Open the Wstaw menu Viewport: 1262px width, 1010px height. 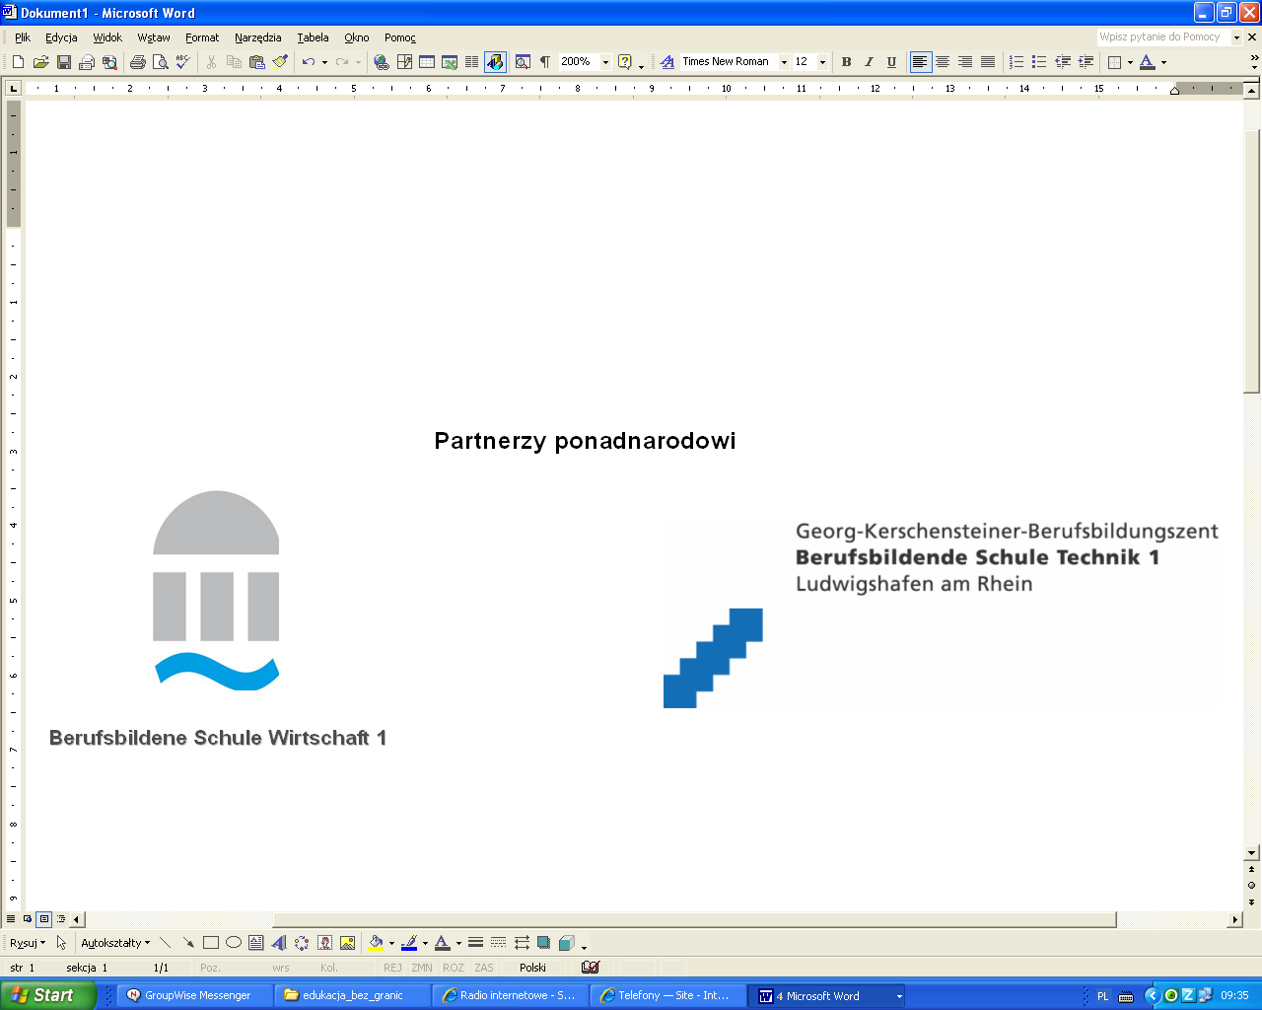click(154, 37)
